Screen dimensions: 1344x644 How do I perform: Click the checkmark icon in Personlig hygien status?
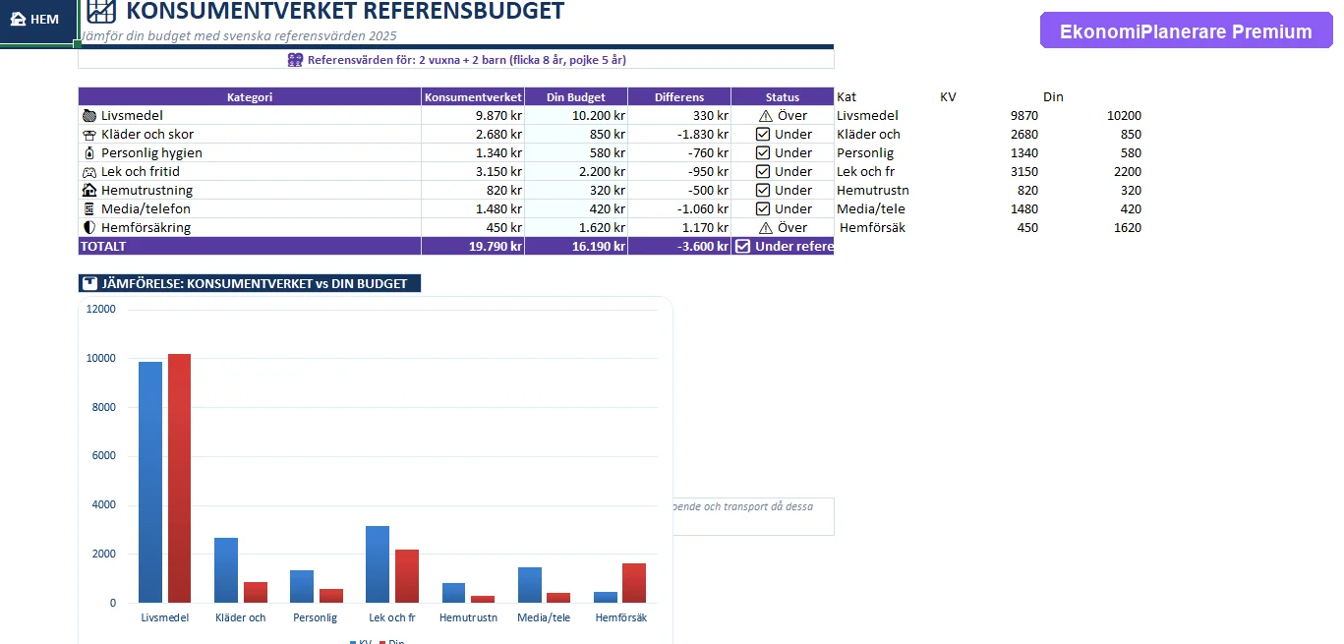pos(763,153)
